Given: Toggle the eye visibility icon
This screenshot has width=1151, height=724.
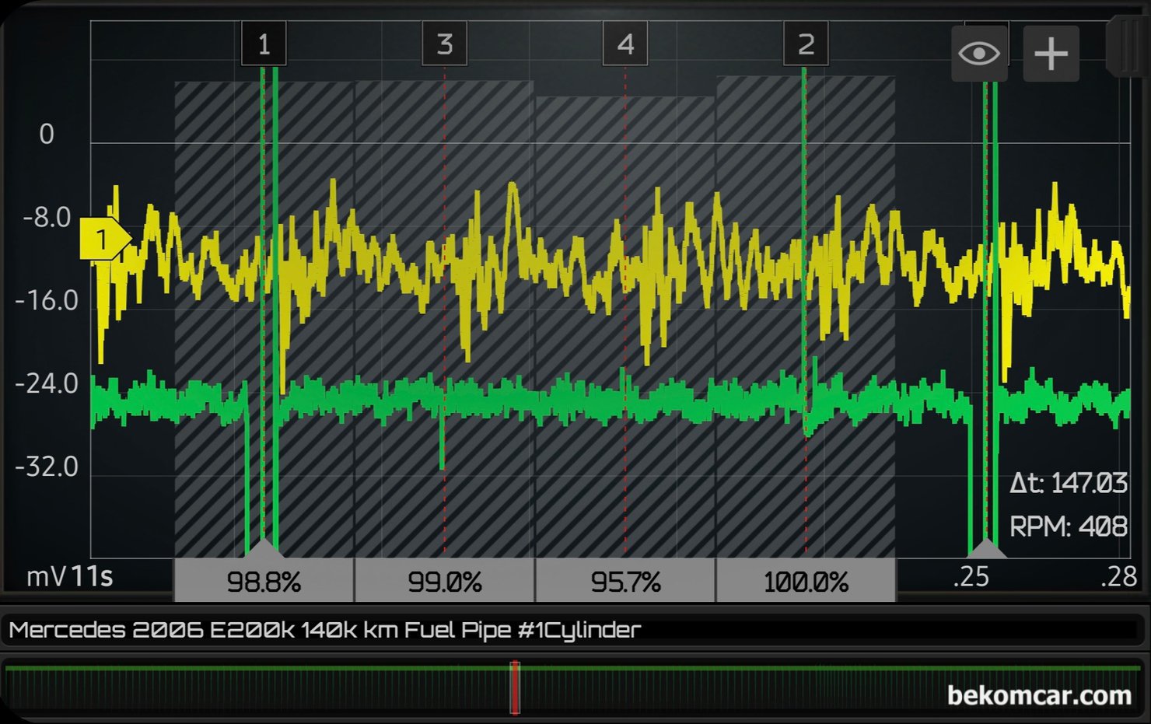Looking at the screenshot, I should pos(978,54).
